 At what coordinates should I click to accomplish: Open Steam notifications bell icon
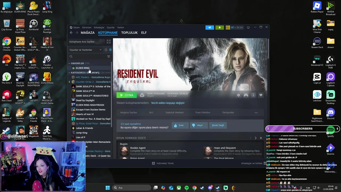pos(220,27)
